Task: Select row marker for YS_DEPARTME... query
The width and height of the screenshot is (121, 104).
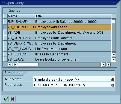Action: point(5,43)
